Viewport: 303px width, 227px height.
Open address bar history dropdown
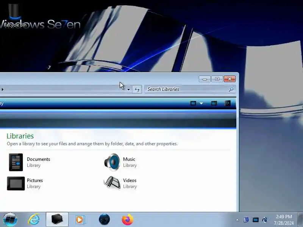click(128, 89)
